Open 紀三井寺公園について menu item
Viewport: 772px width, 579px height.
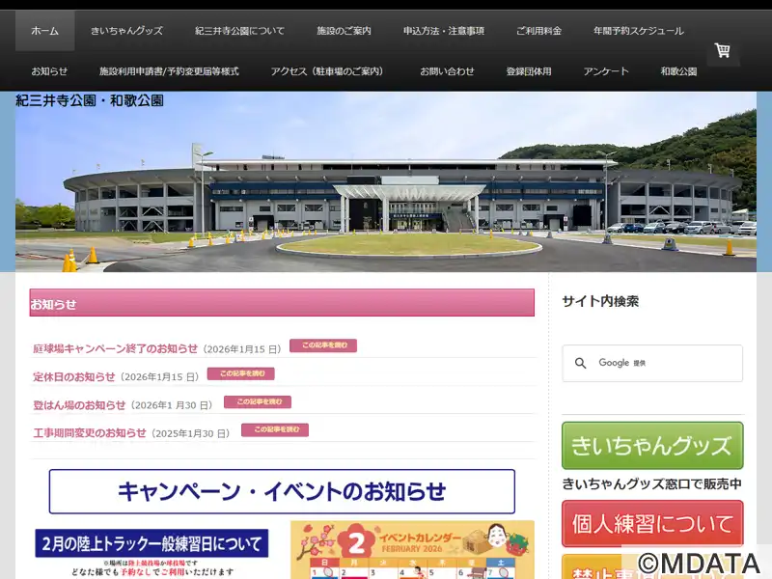pos(239,31)
